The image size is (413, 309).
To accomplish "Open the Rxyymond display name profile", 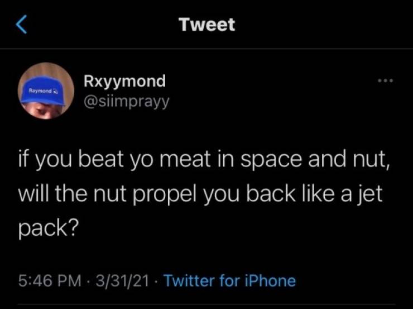I will click(x=124, y=81).
